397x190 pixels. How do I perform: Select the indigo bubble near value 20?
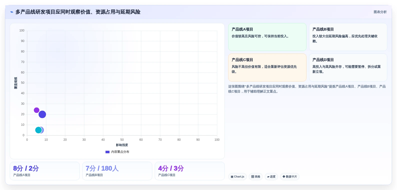42,114
